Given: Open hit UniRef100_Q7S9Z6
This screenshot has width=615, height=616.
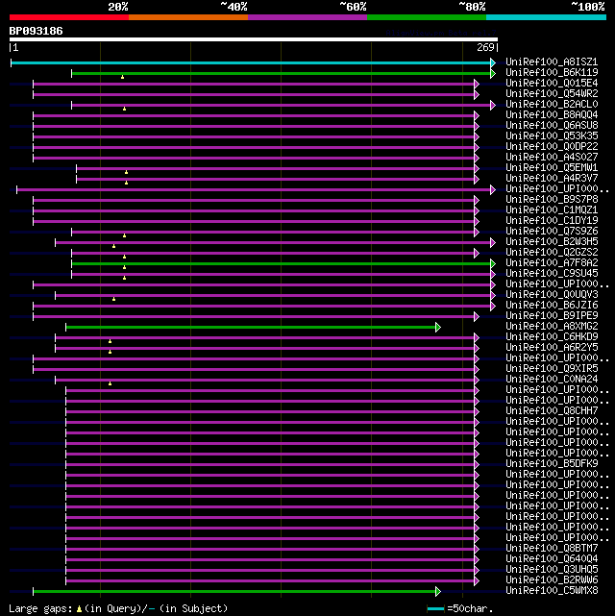Looking at the screenshot, I should click(552, 232).
